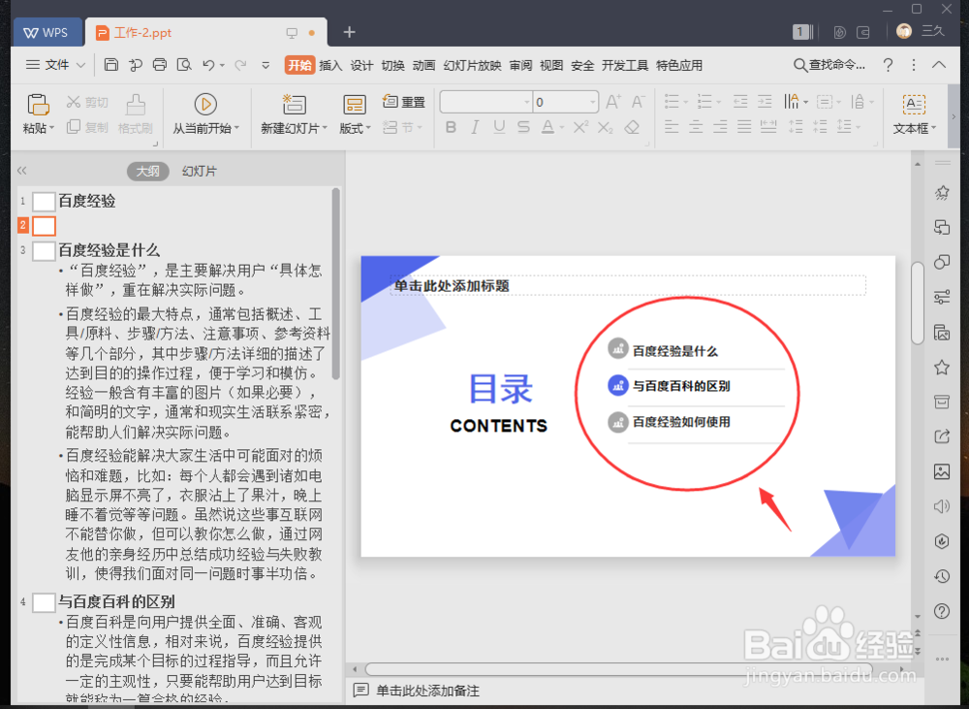The width and height of the screenshot is (969, 709).
Task: Click the Paste clipboard icon
Action: click(x=39, y=105)
